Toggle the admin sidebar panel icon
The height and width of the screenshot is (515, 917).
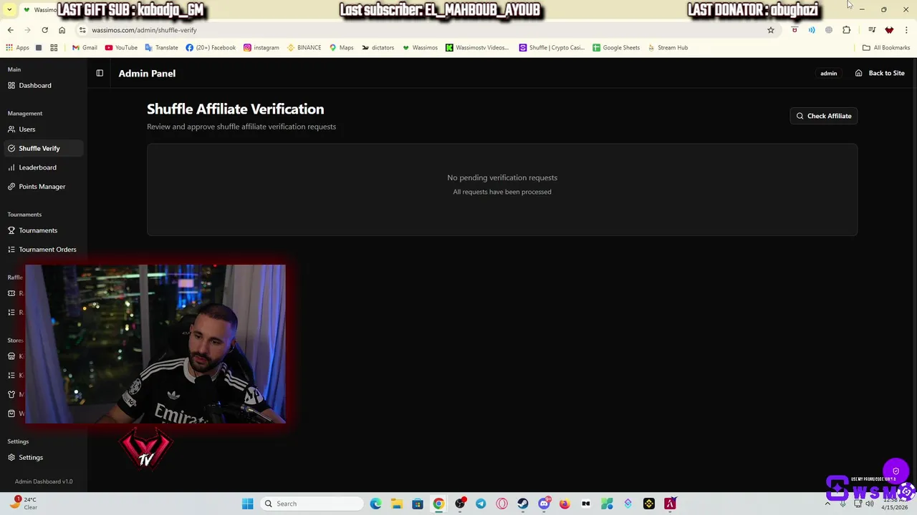(100, 73)
